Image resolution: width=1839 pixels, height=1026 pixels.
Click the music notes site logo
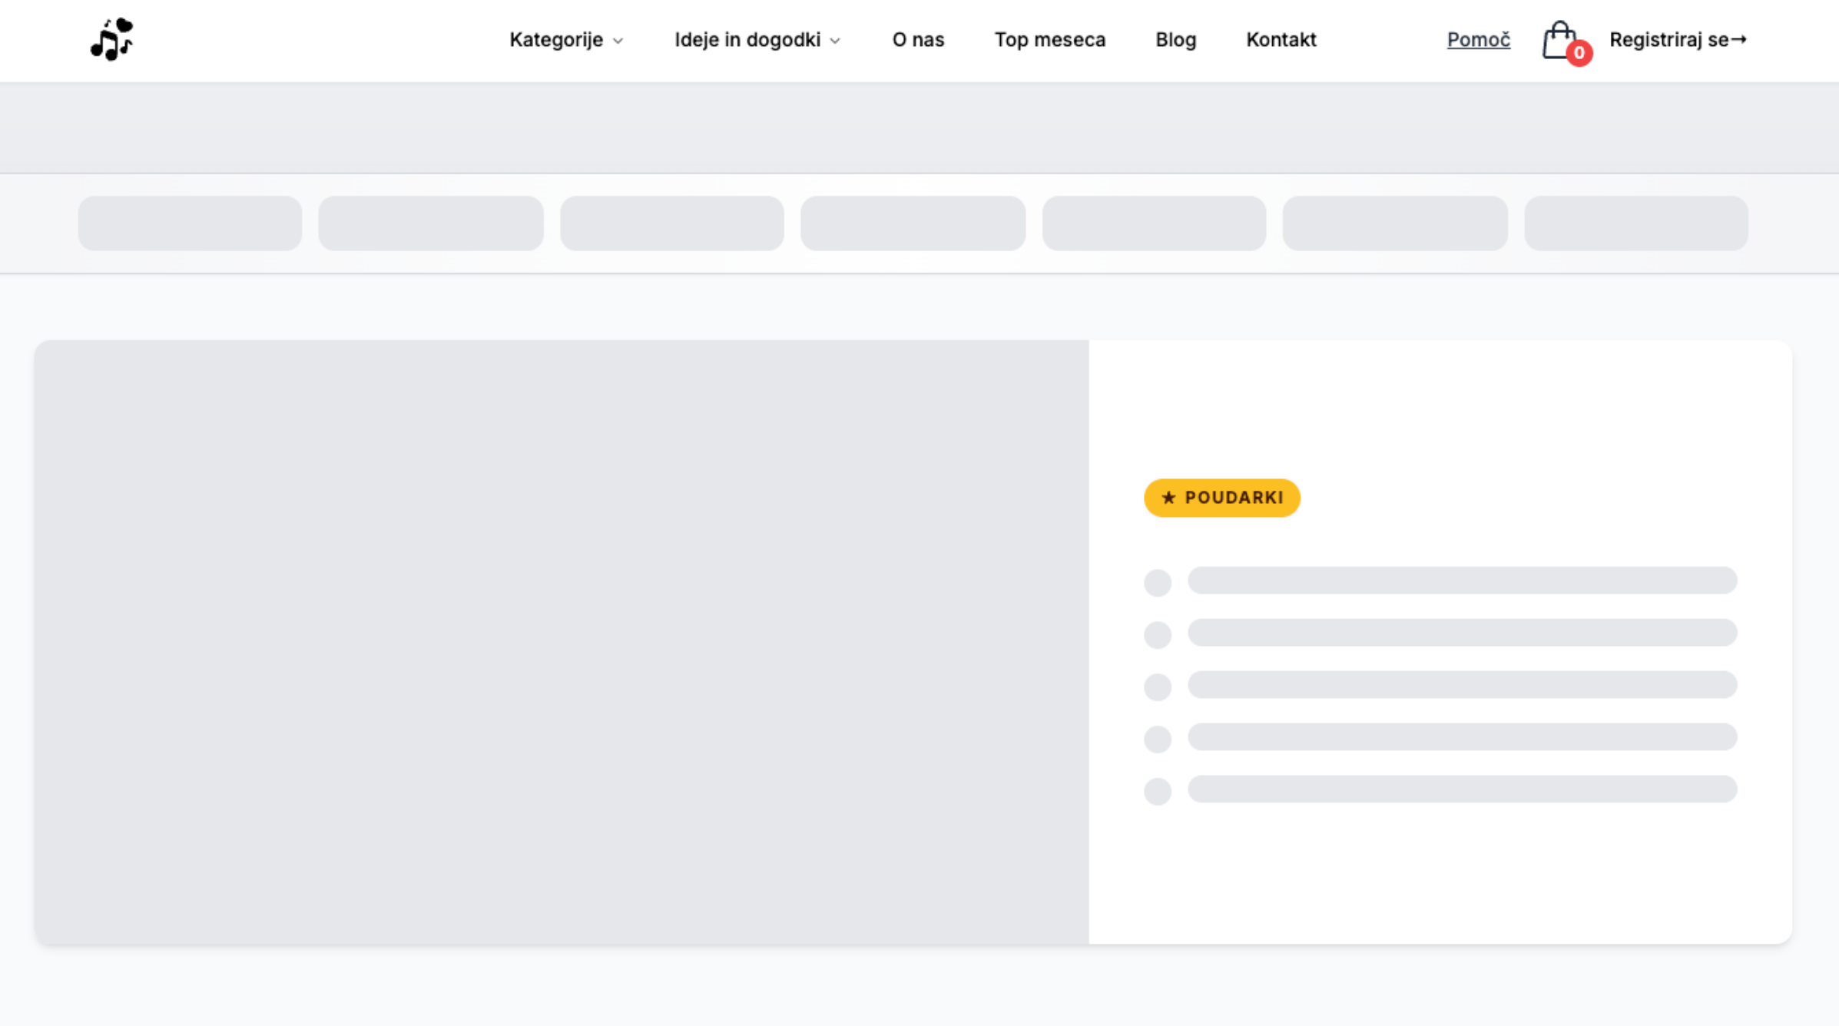[x=112, y=39]
